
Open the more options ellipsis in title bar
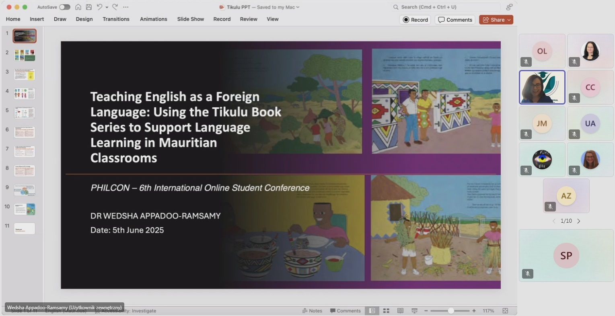point(126,7)
